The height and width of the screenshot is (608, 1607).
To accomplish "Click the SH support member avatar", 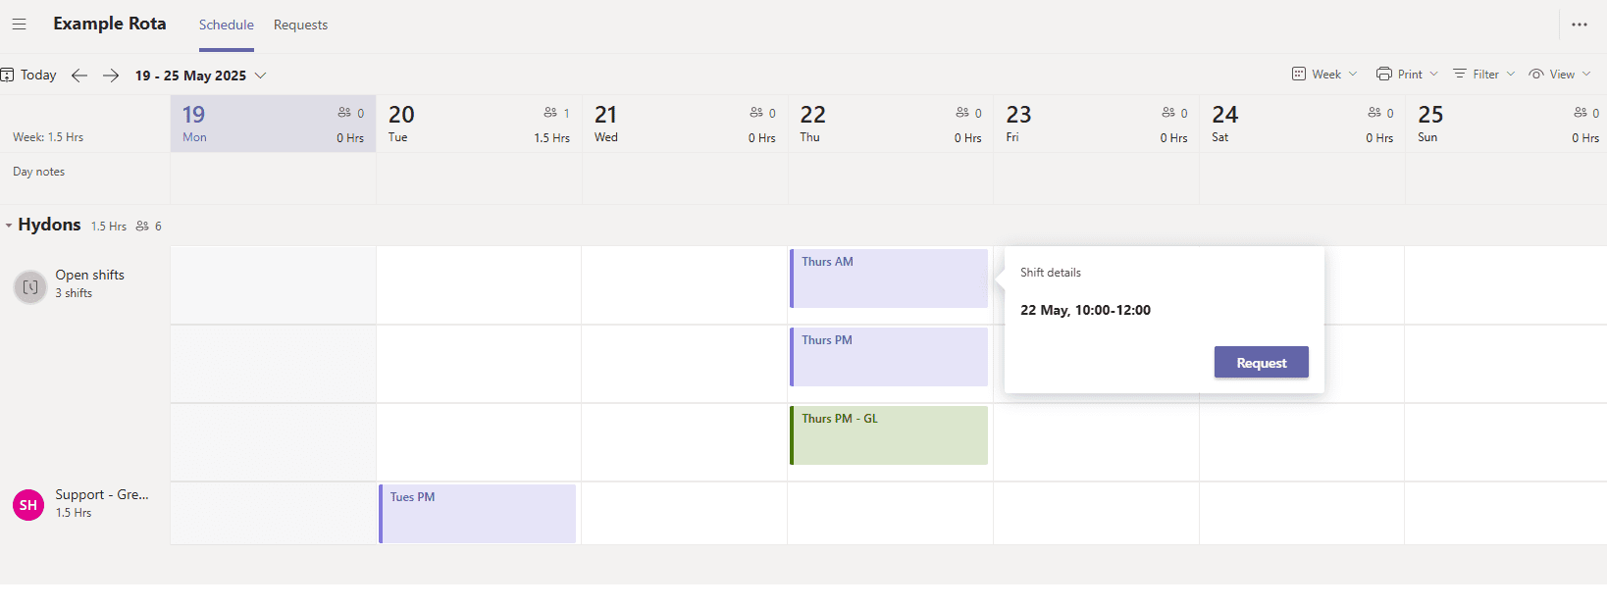I will (x=28, y=505).
